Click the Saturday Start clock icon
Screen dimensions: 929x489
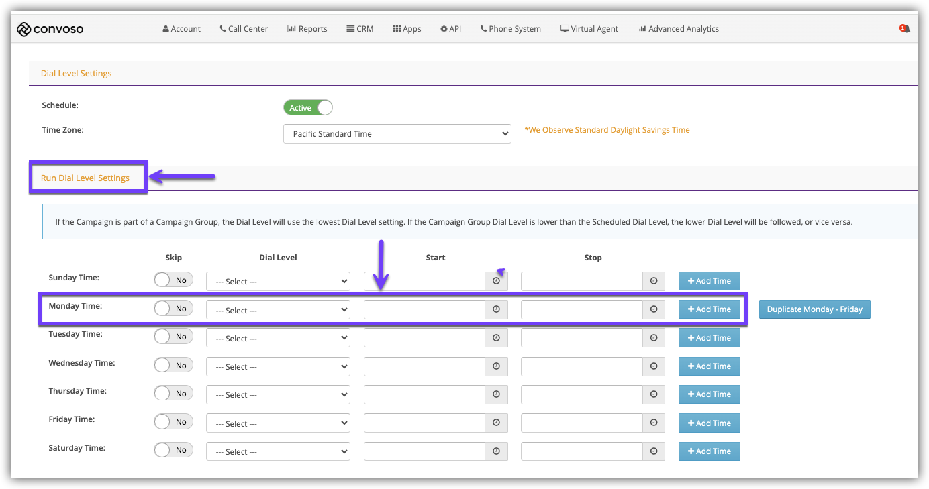496,451
